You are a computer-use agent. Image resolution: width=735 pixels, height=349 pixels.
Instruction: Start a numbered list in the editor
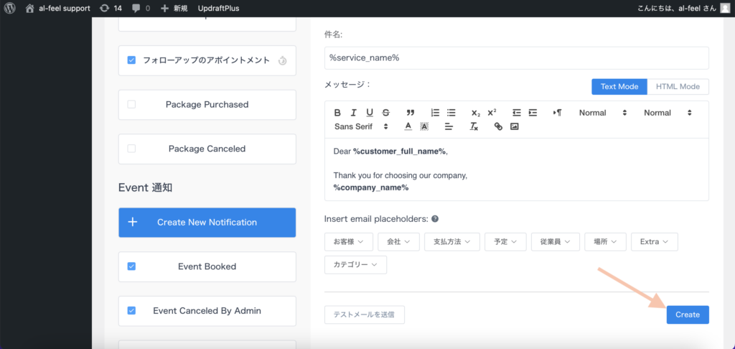click(435, 113)
